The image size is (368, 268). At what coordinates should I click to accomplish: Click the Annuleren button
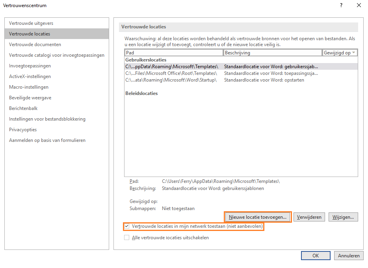point(349,255)
